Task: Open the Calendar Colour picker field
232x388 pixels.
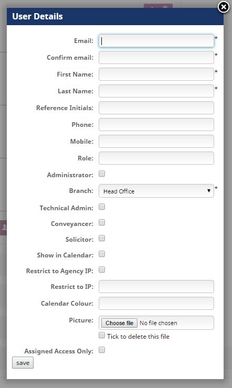Action: click(156, 304)
